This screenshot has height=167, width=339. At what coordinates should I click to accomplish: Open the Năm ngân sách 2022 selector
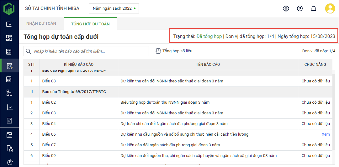[x=114, y=8]
